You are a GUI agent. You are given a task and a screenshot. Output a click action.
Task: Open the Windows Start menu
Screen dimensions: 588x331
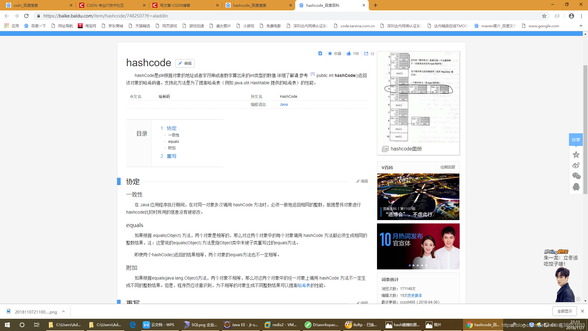pos(7,325)
